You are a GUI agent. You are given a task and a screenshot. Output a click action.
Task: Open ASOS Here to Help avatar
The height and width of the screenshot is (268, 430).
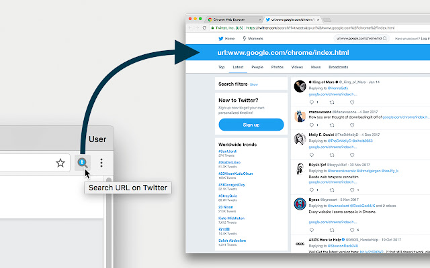point(300,244)
